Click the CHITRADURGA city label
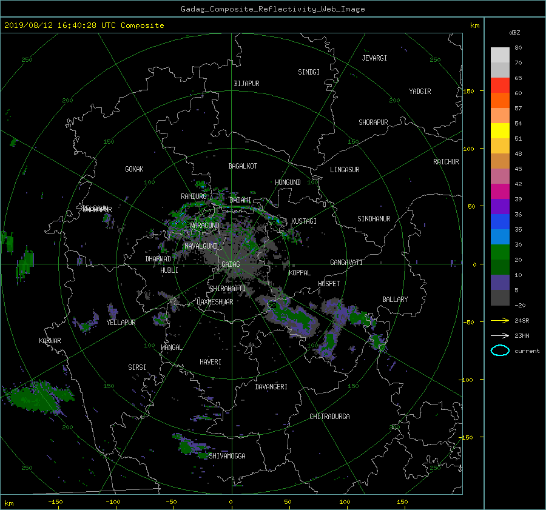This screenshot has width=546, height=510. tap(329, 417)
